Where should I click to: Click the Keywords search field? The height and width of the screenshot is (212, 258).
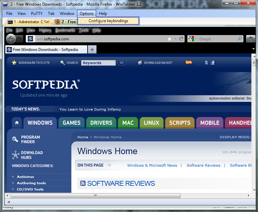click(98, 63)
